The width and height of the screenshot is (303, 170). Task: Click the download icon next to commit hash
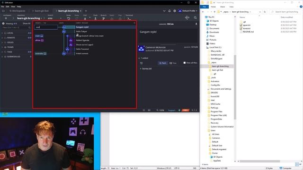point(196,24)
